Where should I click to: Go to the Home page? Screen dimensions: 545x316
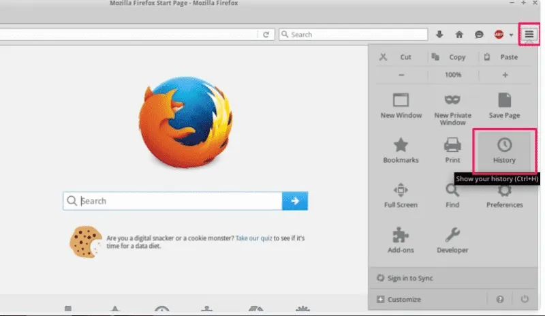pos(459,35)
